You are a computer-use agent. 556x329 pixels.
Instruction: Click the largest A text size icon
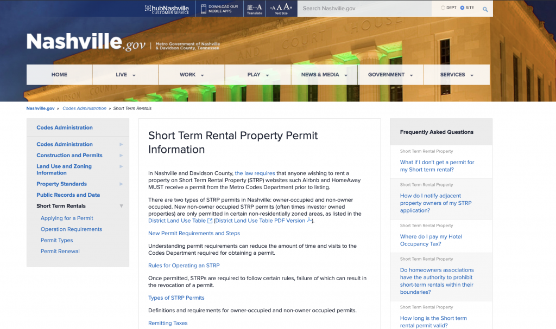[288, 7]
